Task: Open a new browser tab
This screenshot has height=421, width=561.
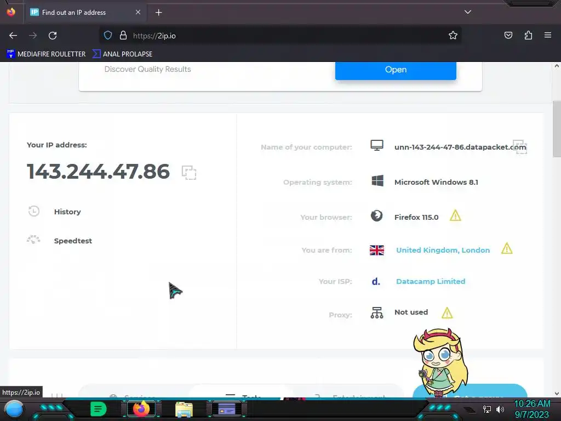Action: (158, 13)
